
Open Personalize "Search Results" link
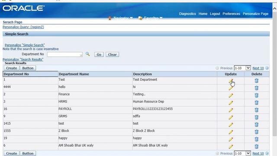coord(23,59)
